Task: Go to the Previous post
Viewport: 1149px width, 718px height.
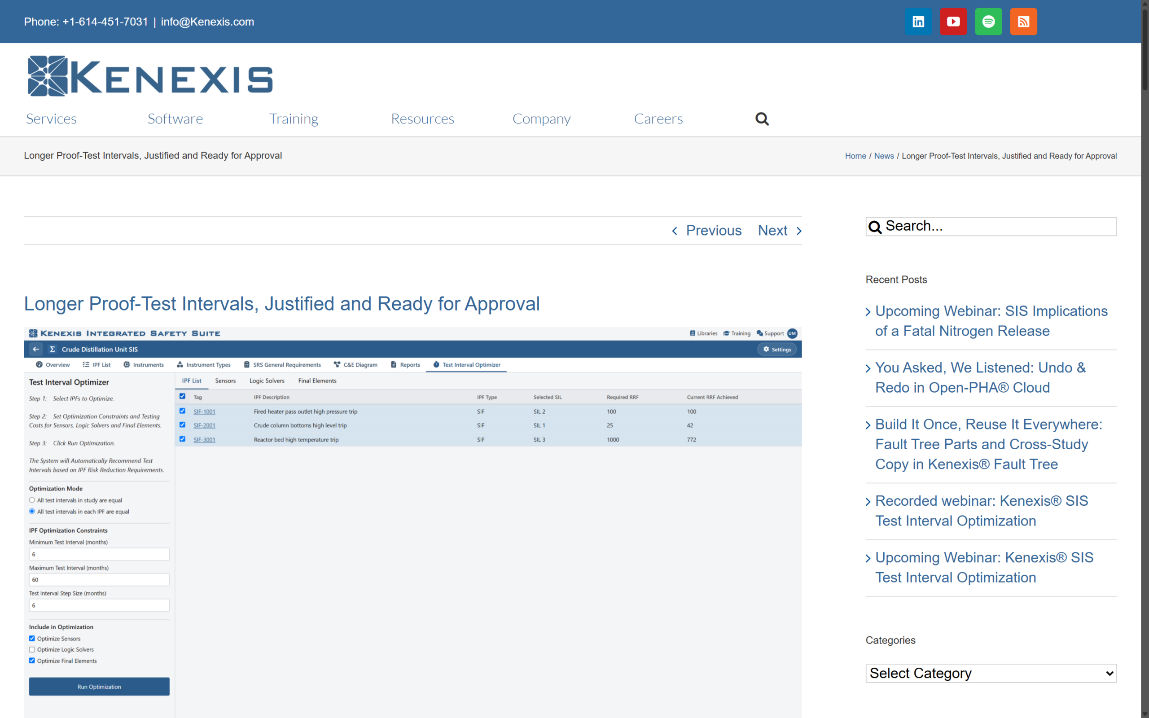Action: click(x=714, y=231)
